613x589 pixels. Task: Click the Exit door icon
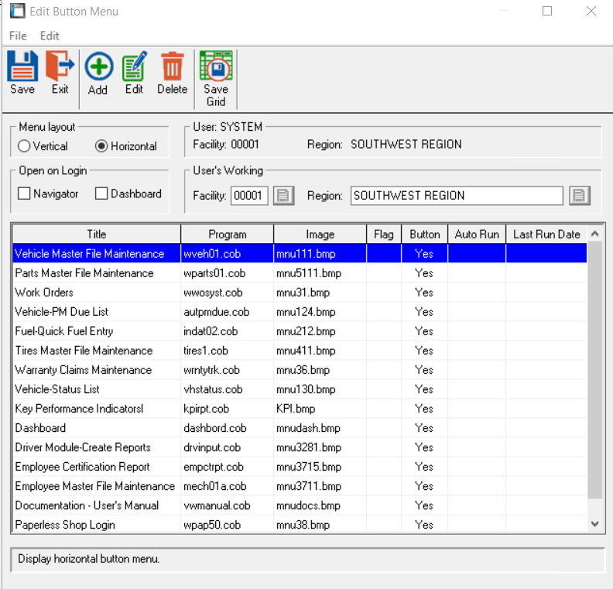tap(60, 67)
